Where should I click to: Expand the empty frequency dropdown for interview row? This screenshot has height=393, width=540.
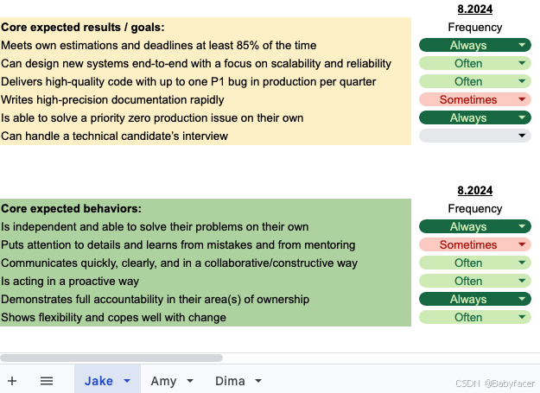click(x=522, y=136)
